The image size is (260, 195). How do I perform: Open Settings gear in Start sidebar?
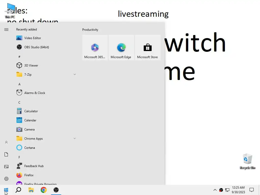click(x=6, y=179)
